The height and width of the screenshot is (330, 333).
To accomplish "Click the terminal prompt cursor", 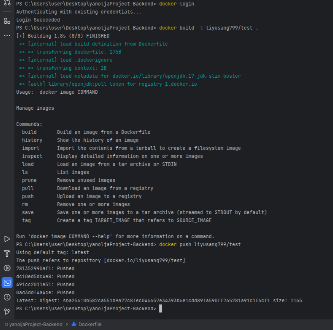I will tap(160, 308).
